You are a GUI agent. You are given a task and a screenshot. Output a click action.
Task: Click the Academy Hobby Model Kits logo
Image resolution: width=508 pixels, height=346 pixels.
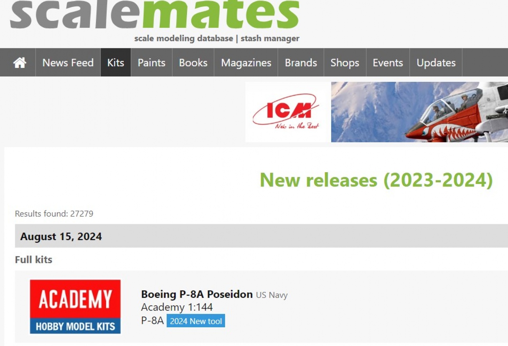[x=75, y=307]
